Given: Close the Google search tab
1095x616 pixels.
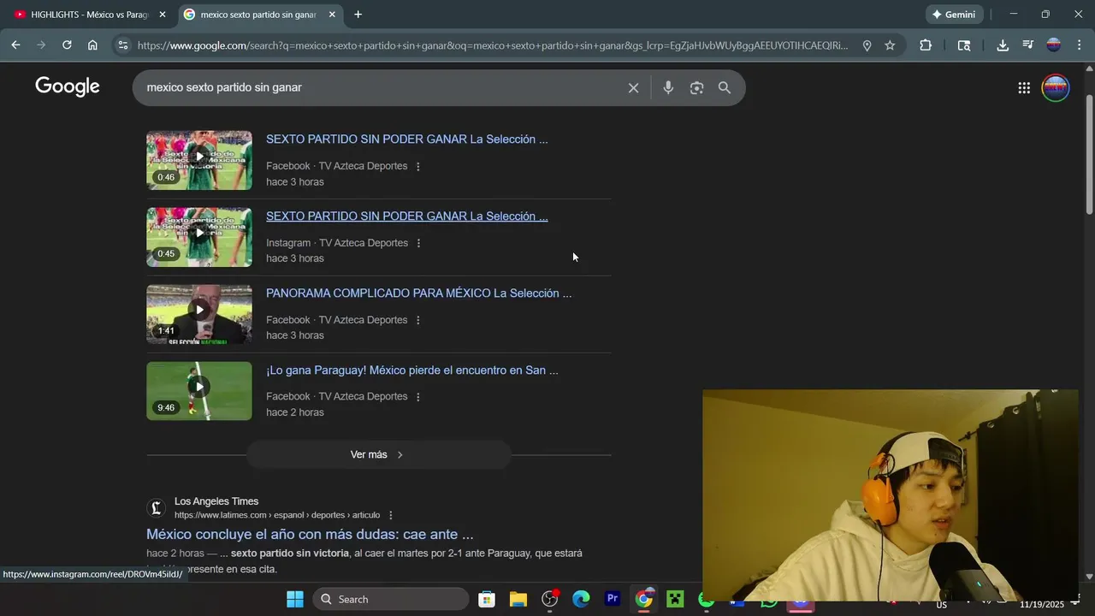Looking at the screenshot, I should (332, 15).
